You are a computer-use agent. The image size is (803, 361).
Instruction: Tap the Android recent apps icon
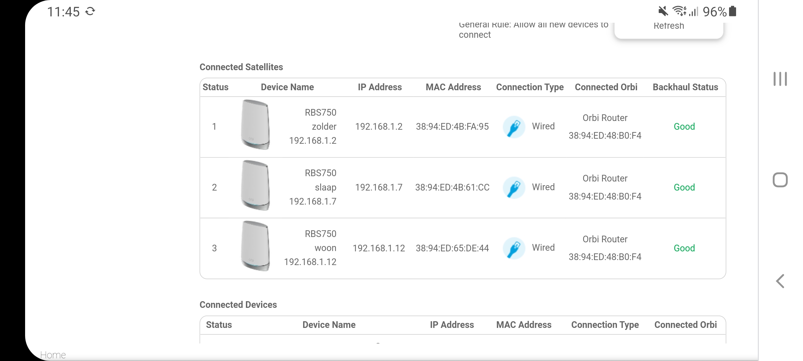[780, 79]
